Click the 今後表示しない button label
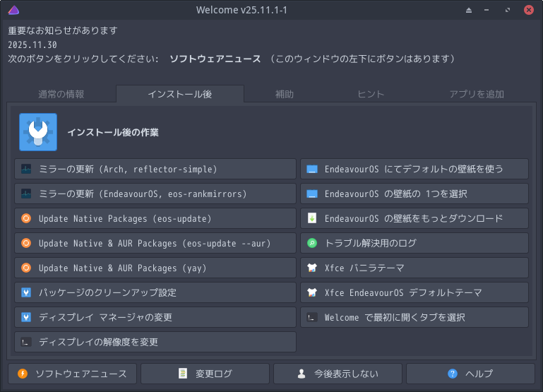The width and height of the screenshot is (543, 392). click(x=346, y=374)
